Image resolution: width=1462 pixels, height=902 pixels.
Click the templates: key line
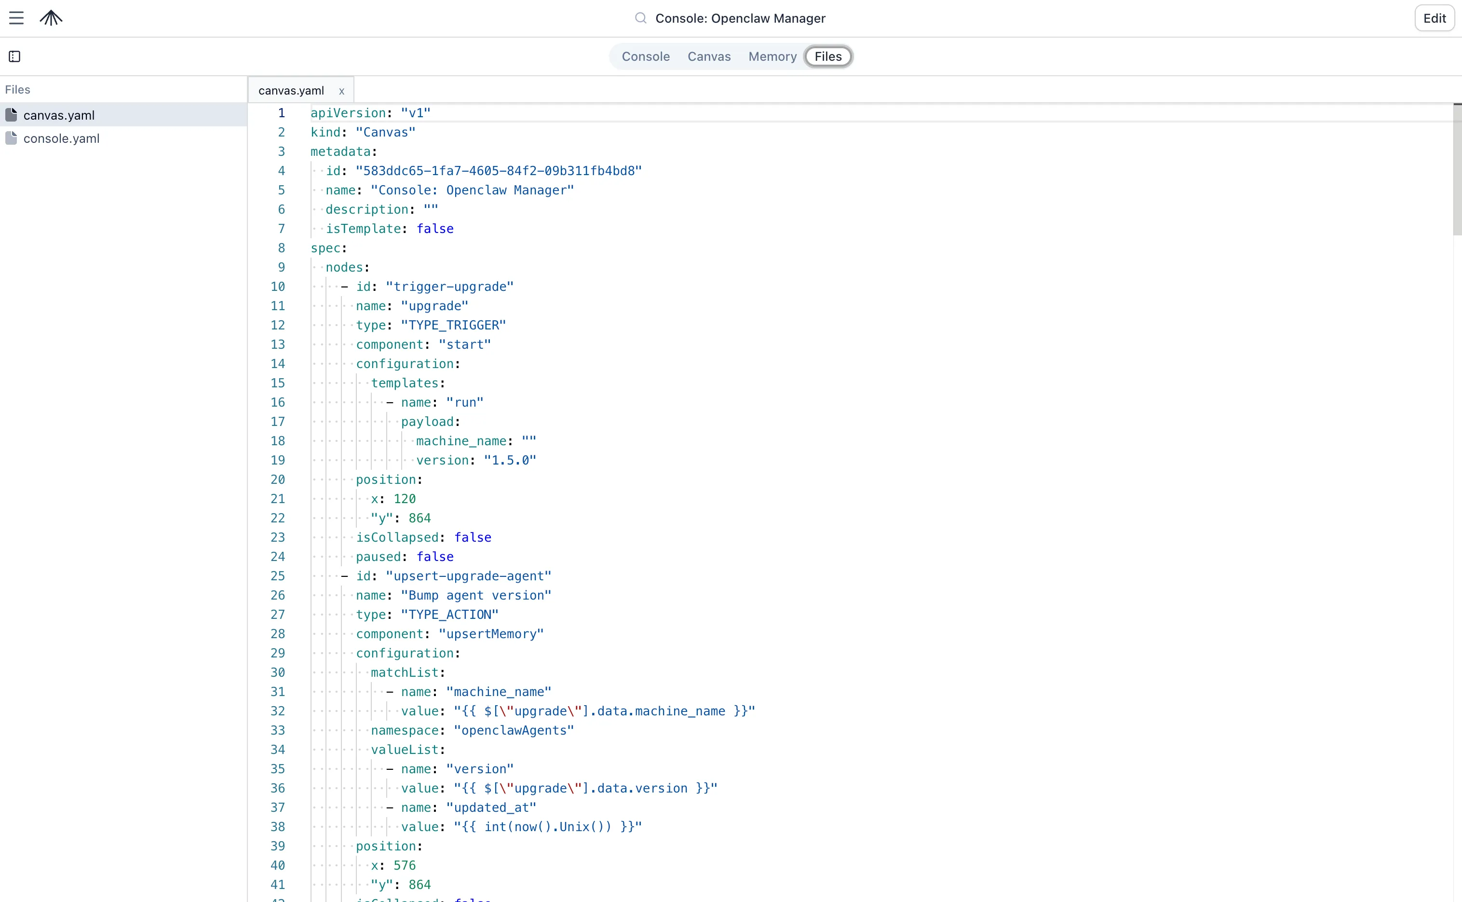pos(408,383)
